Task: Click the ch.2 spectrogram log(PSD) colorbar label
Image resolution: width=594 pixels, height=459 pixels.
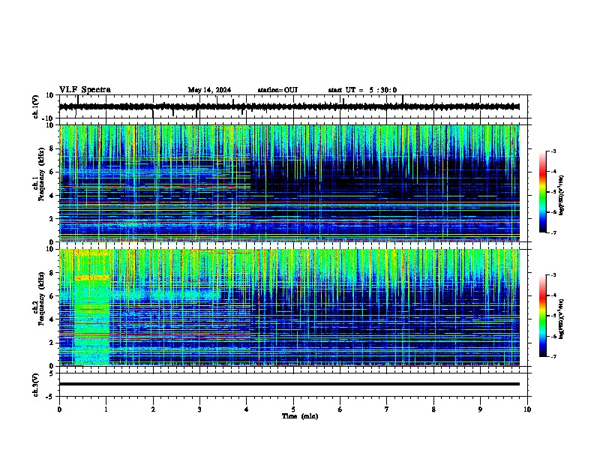Action: (x=562, y=319)
